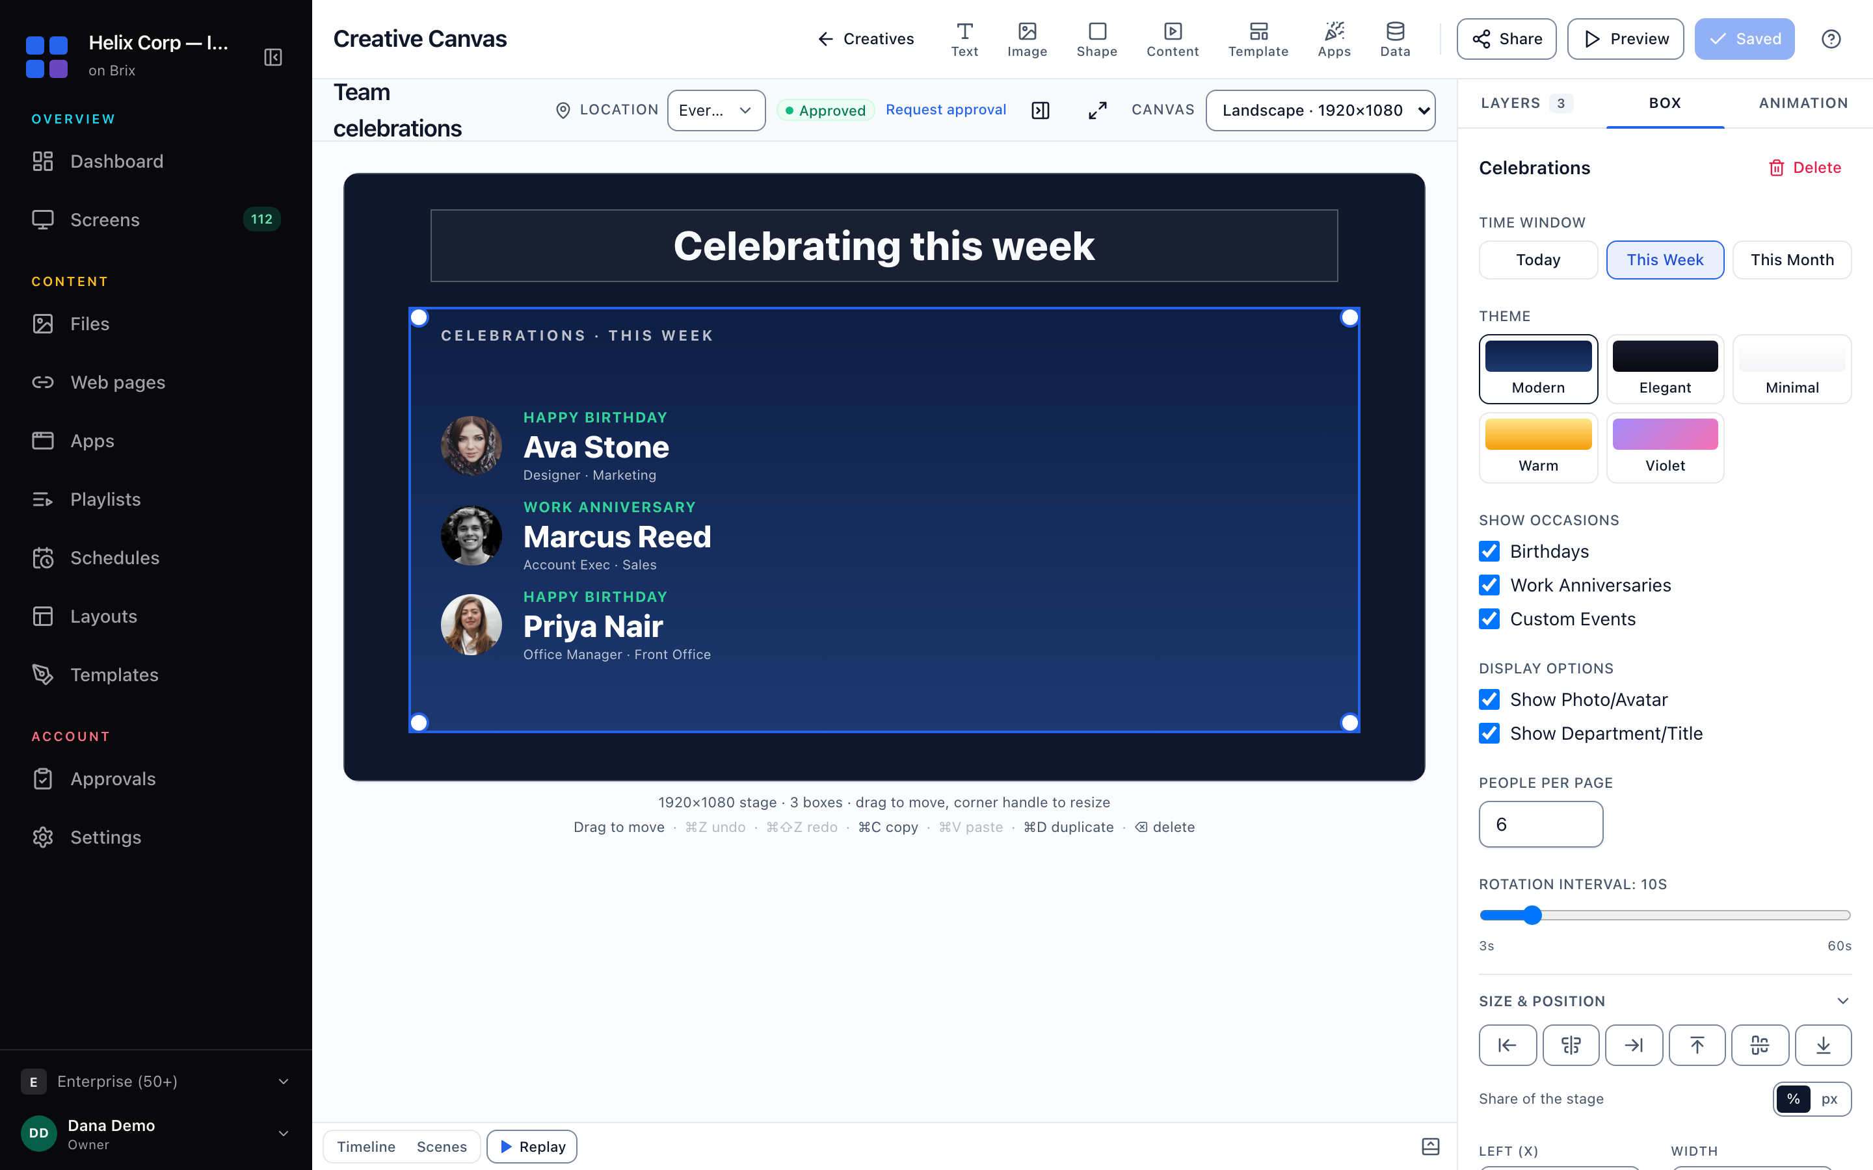
Task: Switch to the Layers tab
Action: [x=1526, y=103]
